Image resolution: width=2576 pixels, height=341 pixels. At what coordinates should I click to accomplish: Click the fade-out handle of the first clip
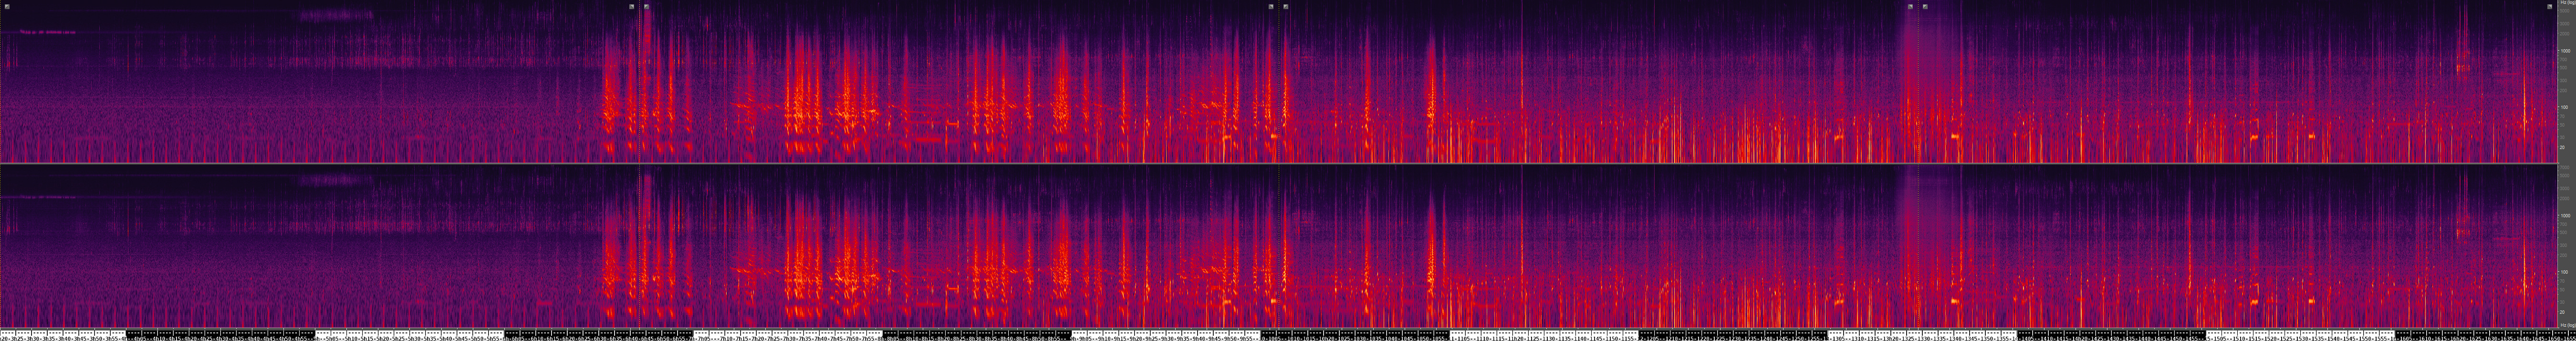pyautogui.click(x=631, y=6)
